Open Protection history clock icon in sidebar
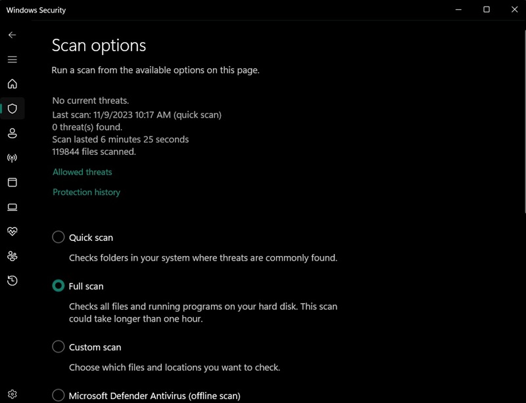Image resolution: width=526 pixels, height=403 pixels. click(x=12, y=279)
